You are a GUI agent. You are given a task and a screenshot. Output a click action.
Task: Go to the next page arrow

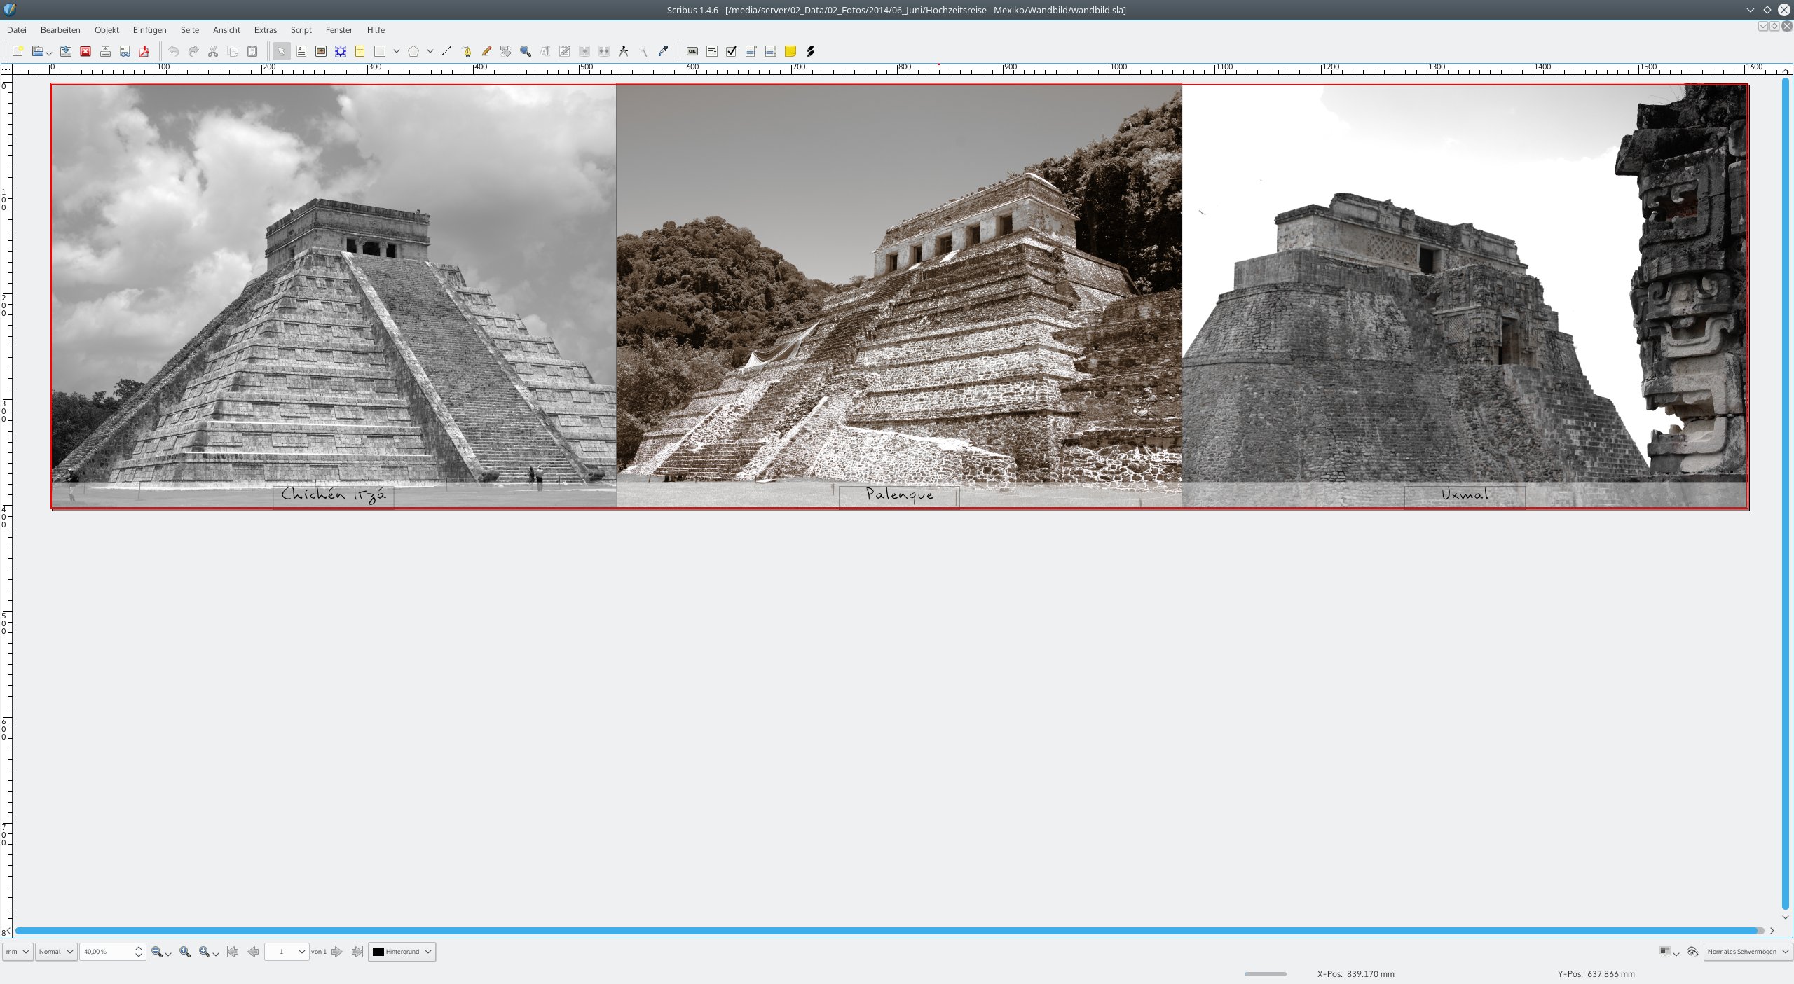[x=337, y=951]
